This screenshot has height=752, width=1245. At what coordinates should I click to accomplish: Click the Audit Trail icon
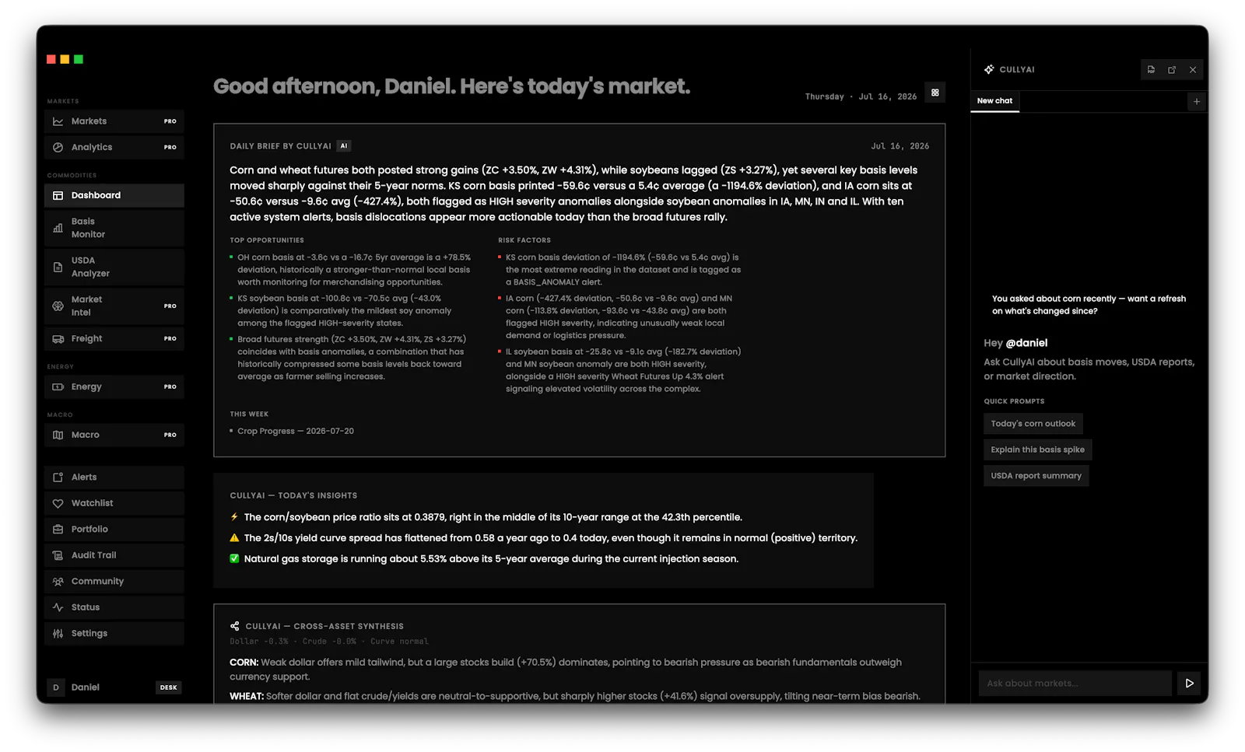(58, 555)
